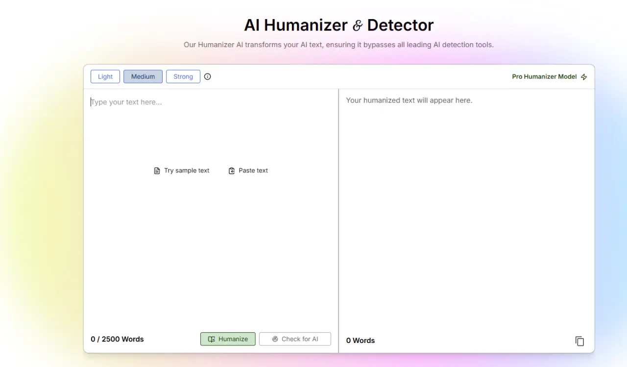Image resolution: width=627 pixels, height=367 pixels.
Task: Click the 'AI Humanizer & Detector' heading
Action: [339, 25]
